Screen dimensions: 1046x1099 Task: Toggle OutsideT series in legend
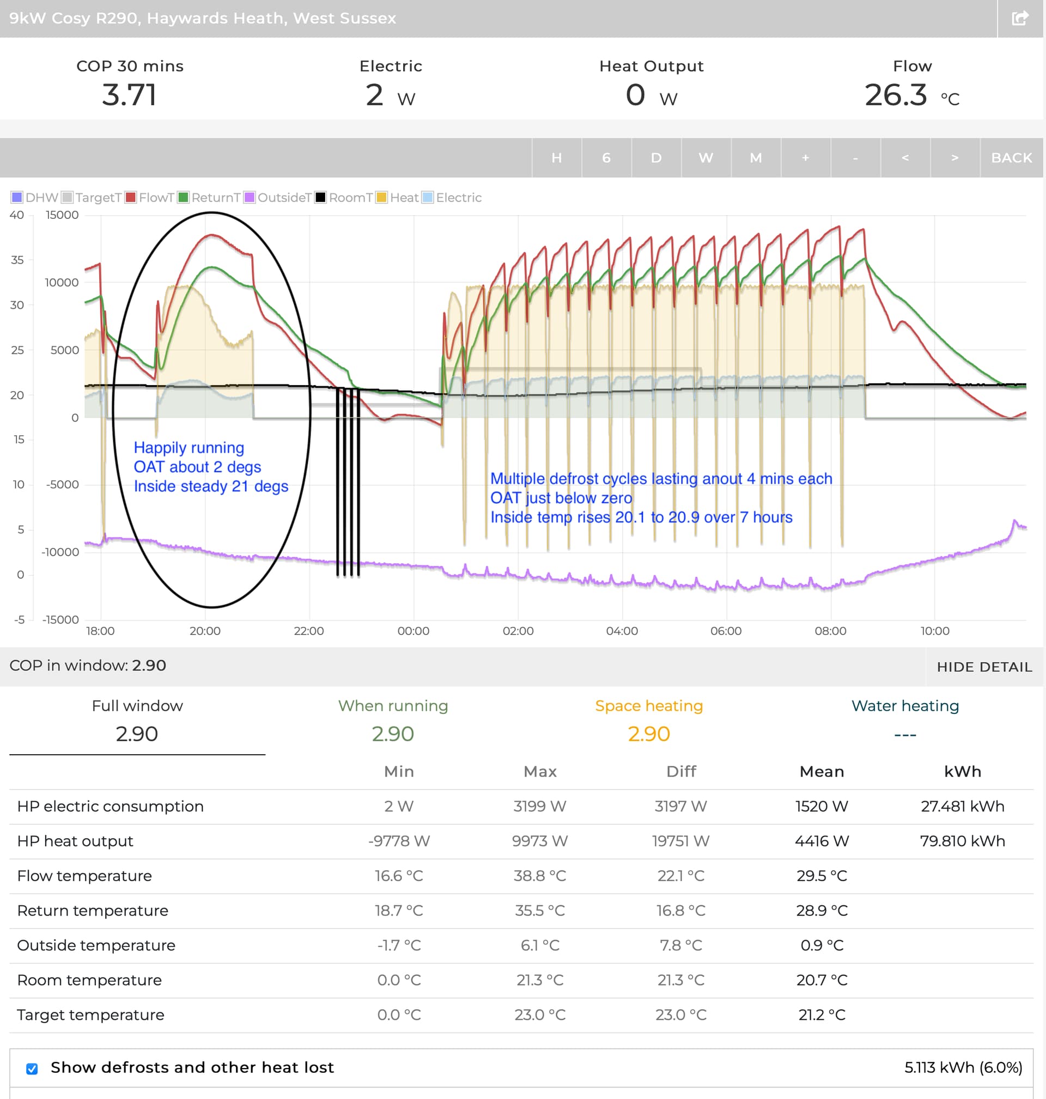pos(277,197)
